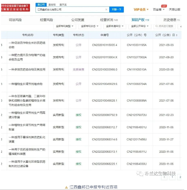Expand the 全部专利类型 filter dropdown

click(x=65, y=26)
